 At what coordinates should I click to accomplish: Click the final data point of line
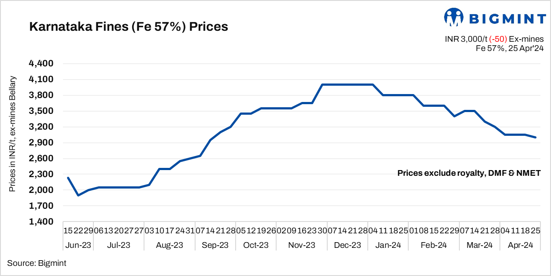(x=536, y=138)
